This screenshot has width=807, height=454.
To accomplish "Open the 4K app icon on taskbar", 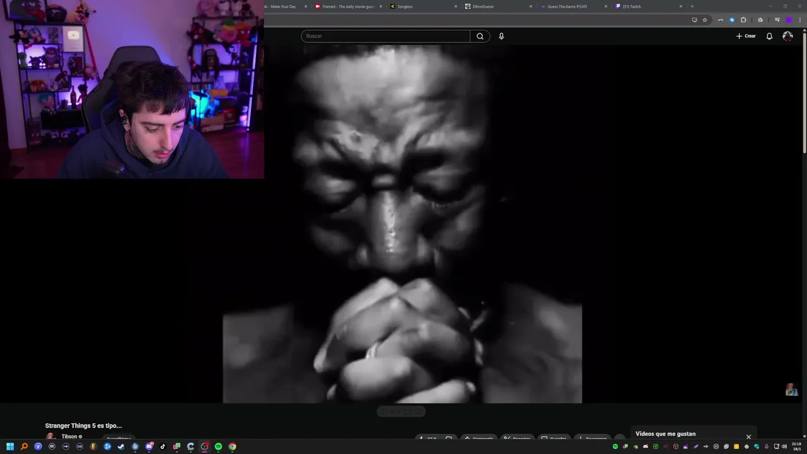I will 52,446.
